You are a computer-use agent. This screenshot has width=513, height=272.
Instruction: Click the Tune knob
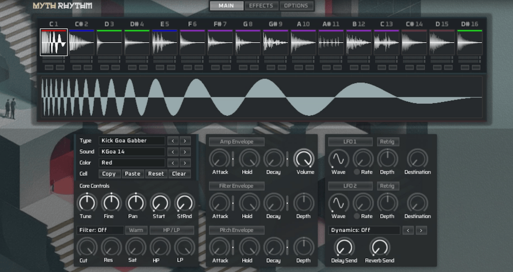[x=87, y=202]
